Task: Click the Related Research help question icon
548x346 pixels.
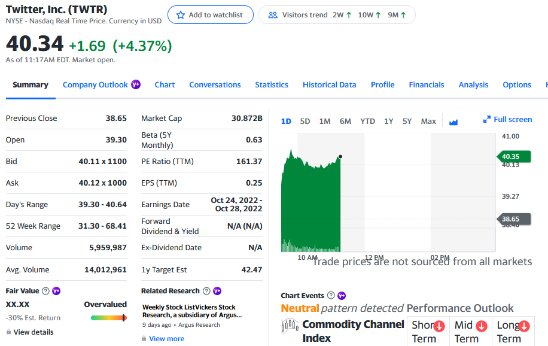Action: click(206, 291)
